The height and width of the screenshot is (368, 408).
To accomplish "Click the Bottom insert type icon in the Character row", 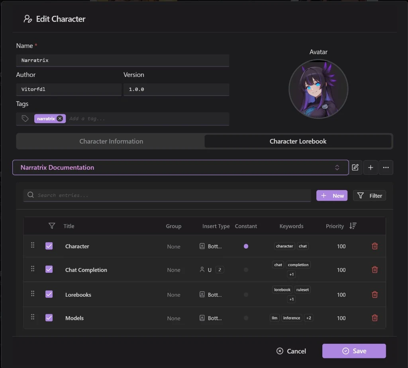I will (202, 246).
